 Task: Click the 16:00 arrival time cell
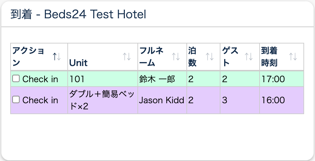click(x=273, y=100)
